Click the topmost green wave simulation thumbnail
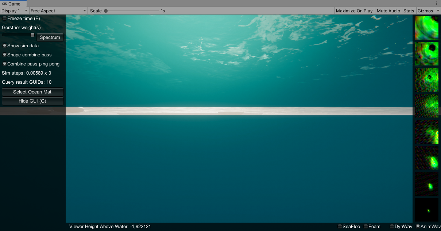The image size is (441, 231). (426, 27)
